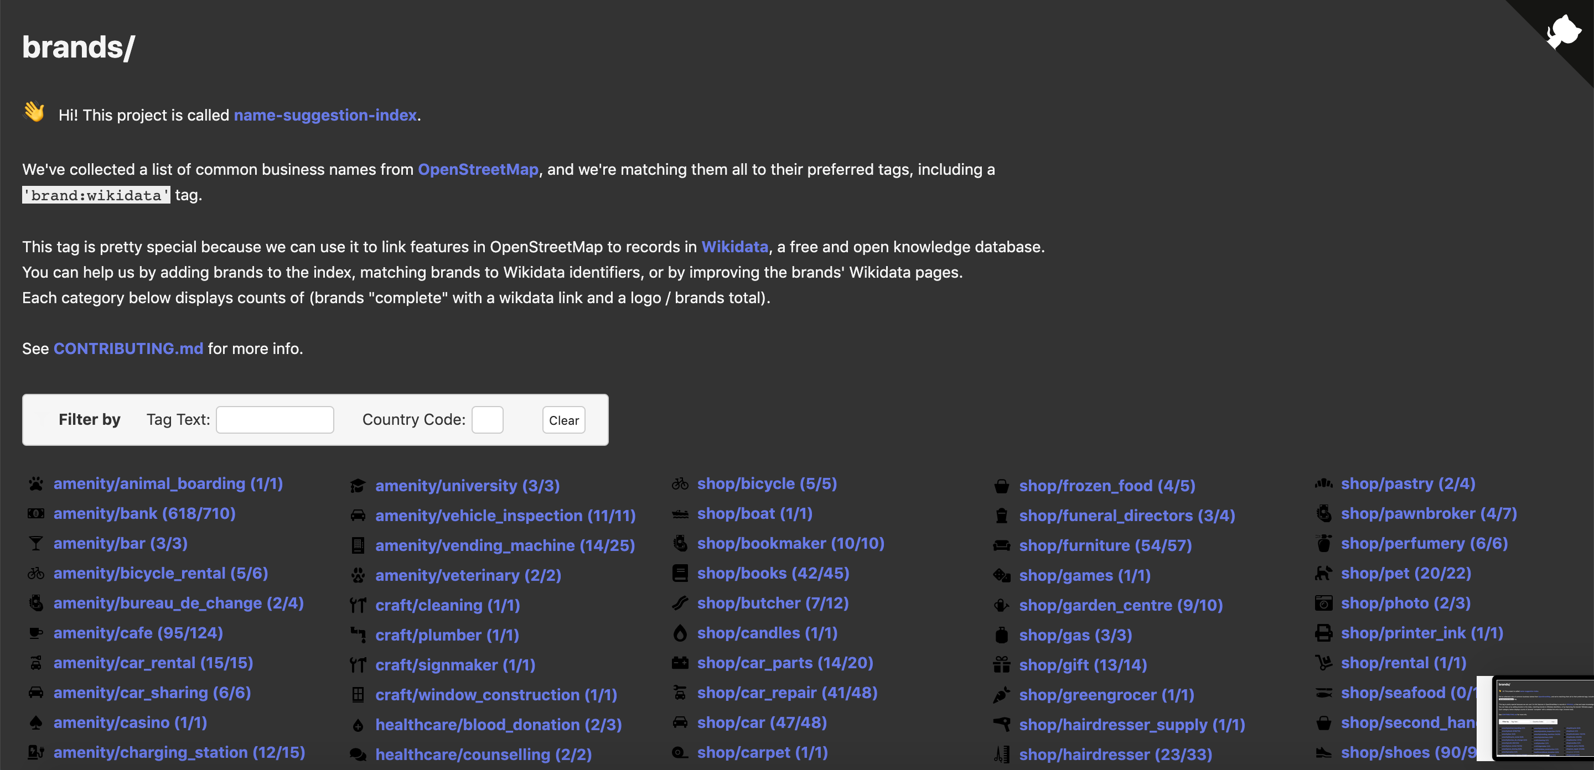
Task: Click the paw icon beside amenity/animal_boarding
Action: [36, 483]
